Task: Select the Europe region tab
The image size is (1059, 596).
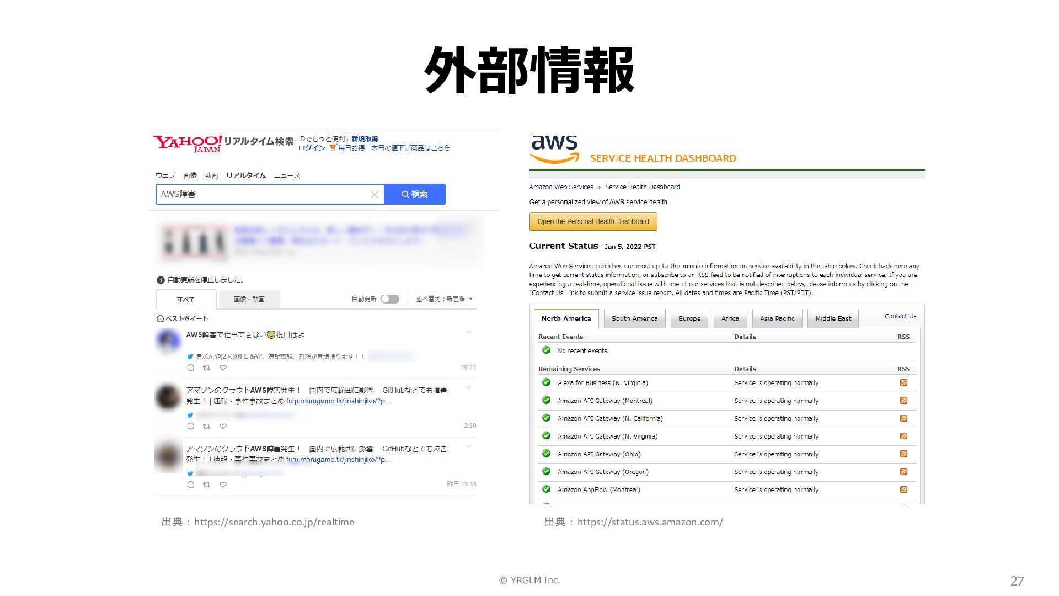Action: 689,318
